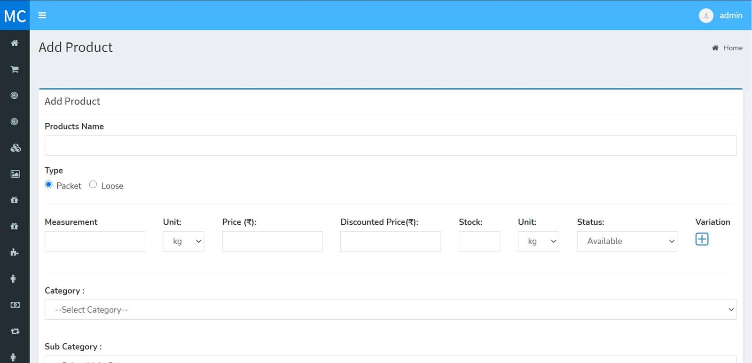Select the Packet type radio button
The width and height of the screenshot is (752, 363).
pyautogui.click(x=49, y=185)
